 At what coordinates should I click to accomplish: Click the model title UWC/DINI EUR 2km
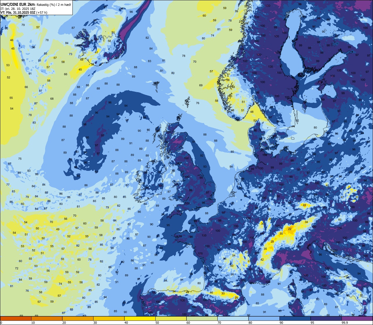[18, 4]
